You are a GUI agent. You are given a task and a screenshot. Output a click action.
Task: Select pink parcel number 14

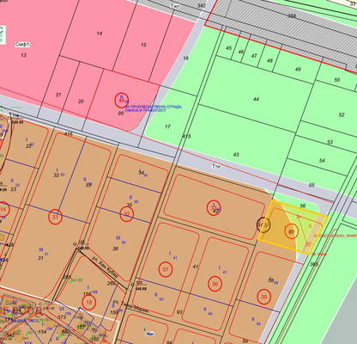coord(100,34)
